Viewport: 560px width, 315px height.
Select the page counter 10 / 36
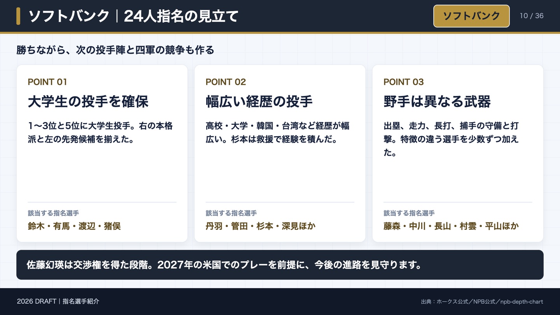[532, 16]
